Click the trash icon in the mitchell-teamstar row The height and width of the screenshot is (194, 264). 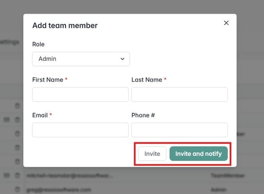pos(17,175)
